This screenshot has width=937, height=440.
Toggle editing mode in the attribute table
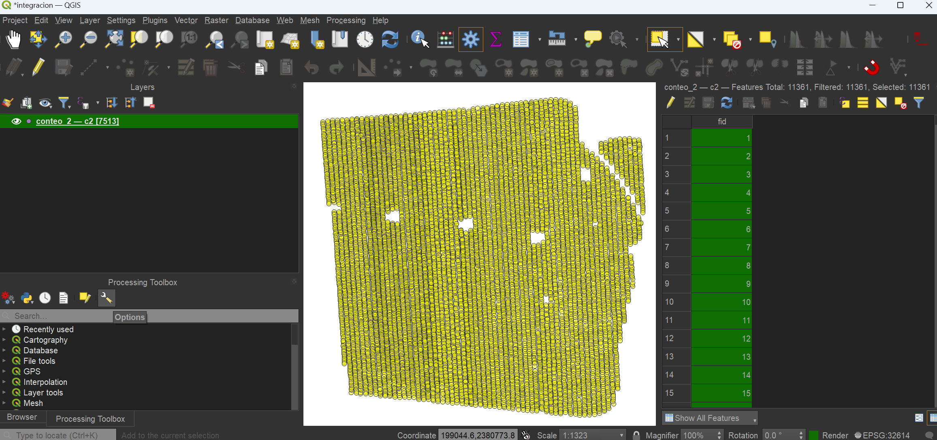point(670,103)
